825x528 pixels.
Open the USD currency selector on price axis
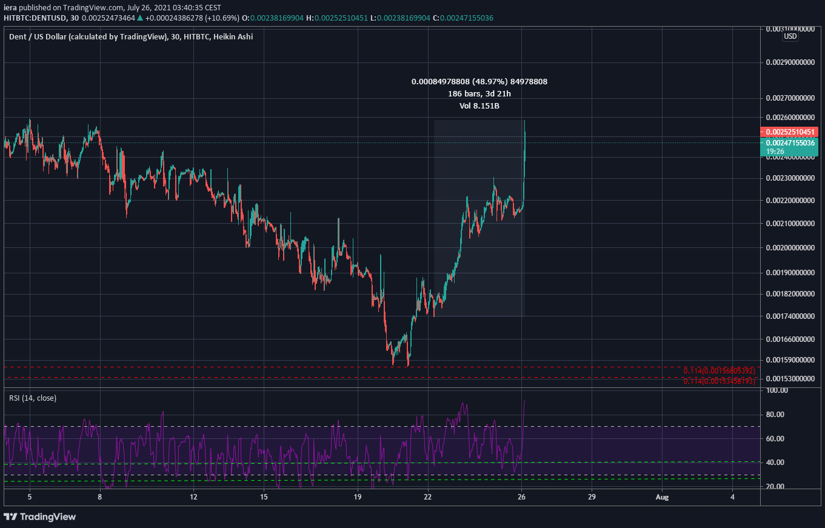(x=790, y=36)
